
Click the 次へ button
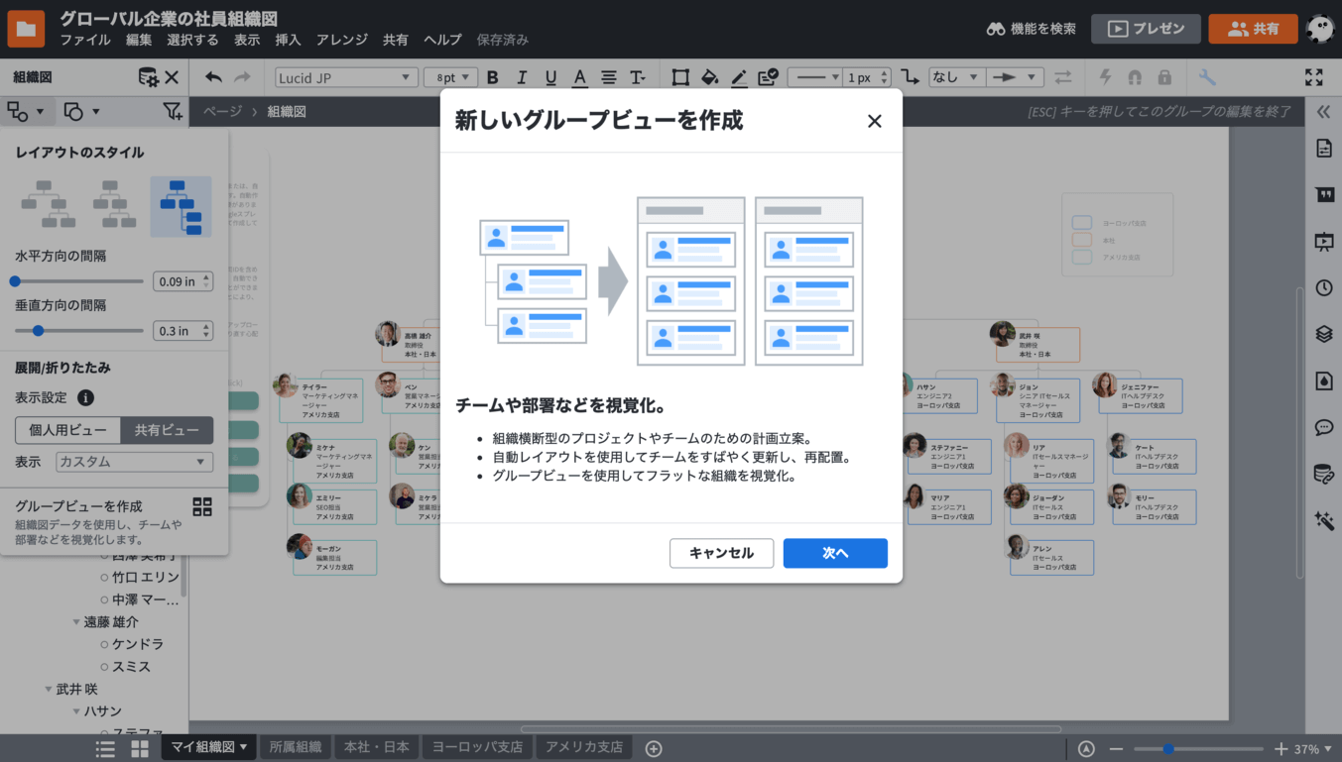(834, 553)
